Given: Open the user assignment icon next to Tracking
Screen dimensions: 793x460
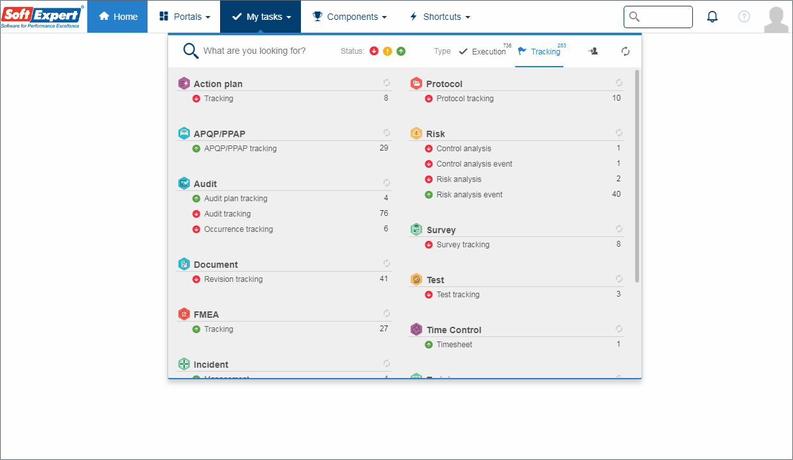Looking at the screenshot, I should (x=593, y=51).
